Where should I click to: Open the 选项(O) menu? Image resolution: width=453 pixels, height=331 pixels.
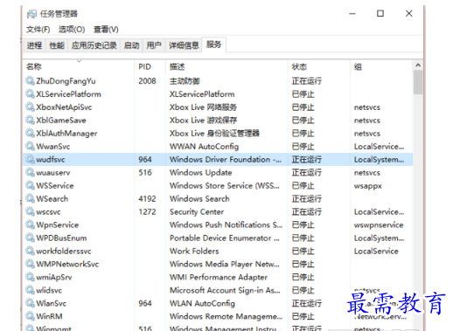pyautogui.click(x=72, y=30)
